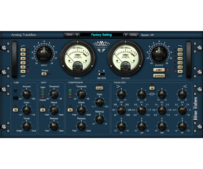Click the OUTPUT VU meter
The height and width of the screenshot is (169, 203).
coord(125,58)
